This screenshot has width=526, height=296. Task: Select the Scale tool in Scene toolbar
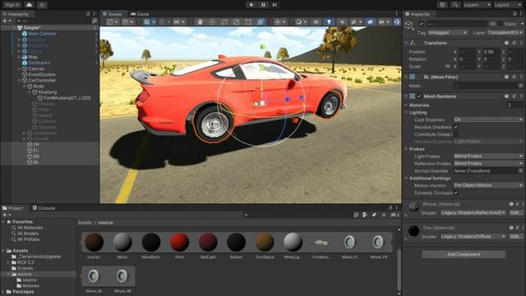pos(236,22)
